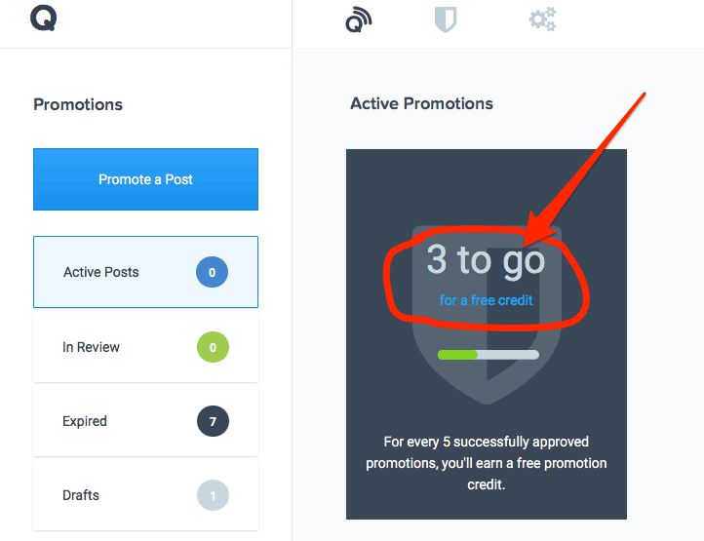
Task: Click the blue Active Posts count badge
Action: pyautogui.click(x=212, y=272)
